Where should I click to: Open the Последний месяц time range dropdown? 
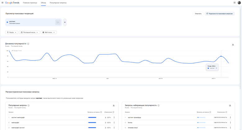[29, 32]
